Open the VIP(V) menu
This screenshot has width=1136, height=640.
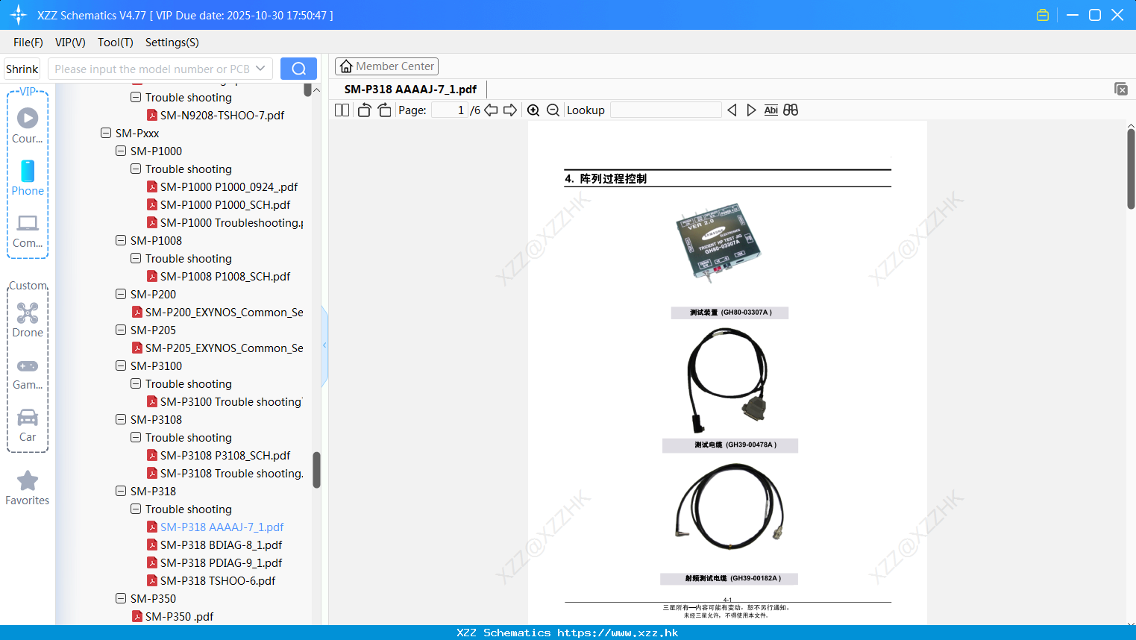click(x=70, y=43)
